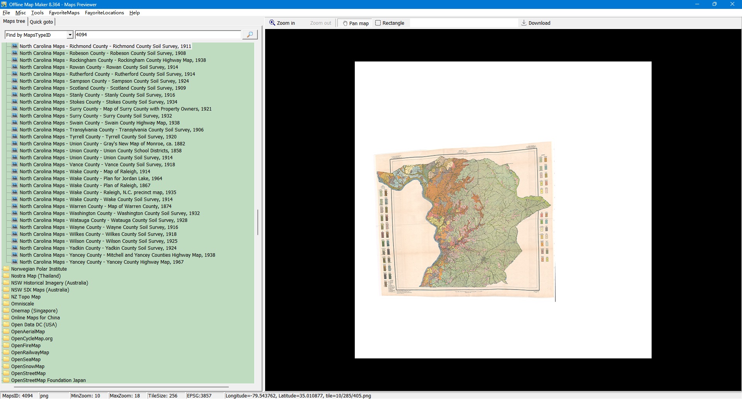
Task: Click the OpenSeaMap folder icon
Action: tap(6, 360)
